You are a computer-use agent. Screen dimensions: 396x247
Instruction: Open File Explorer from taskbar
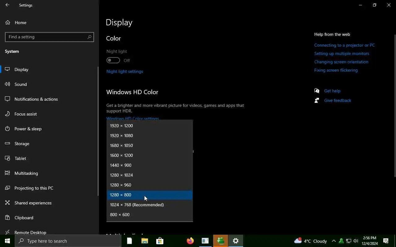pos(144,241)
